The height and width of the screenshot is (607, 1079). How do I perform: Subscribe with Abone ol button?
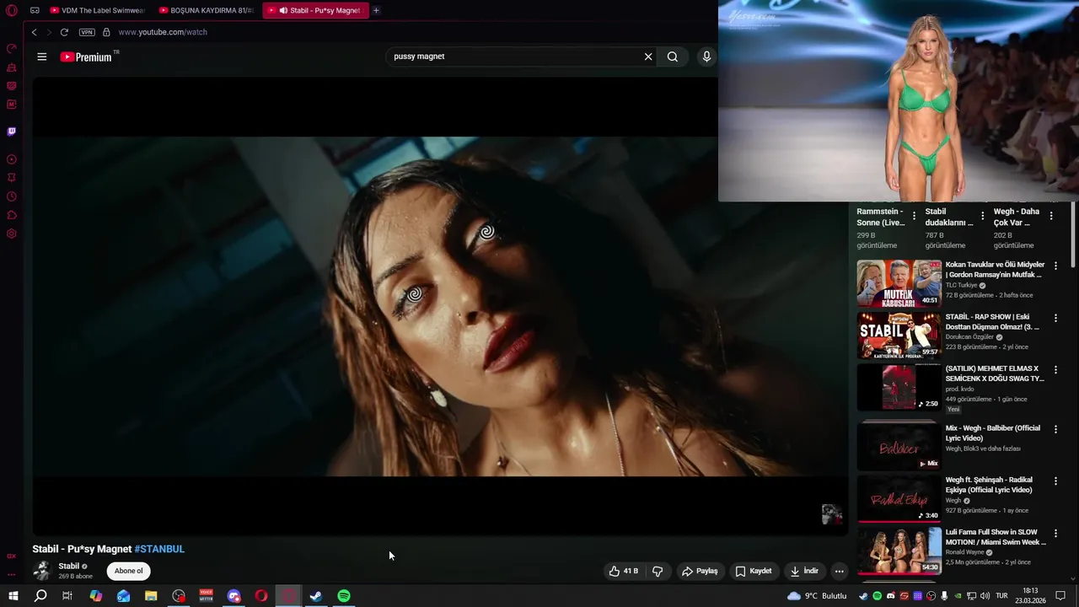[129, 571]
